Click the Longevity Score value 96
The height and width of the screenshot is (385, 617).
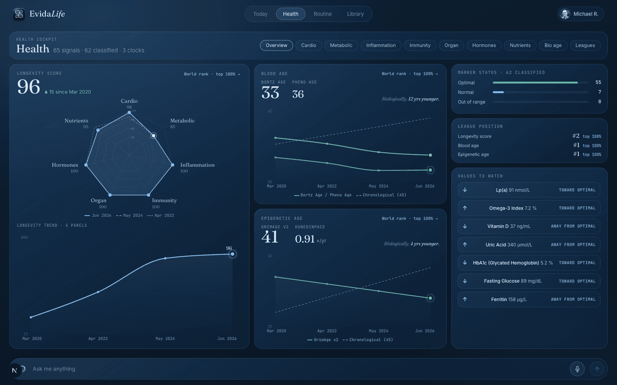[x=29, y=87]
